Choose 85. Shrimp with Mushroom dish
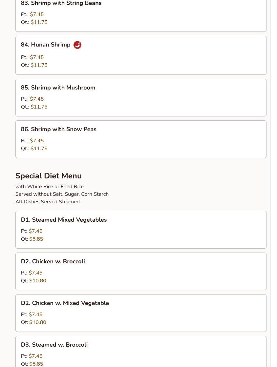The height and width of the screenshot is (367, 277). click(141, 98)
